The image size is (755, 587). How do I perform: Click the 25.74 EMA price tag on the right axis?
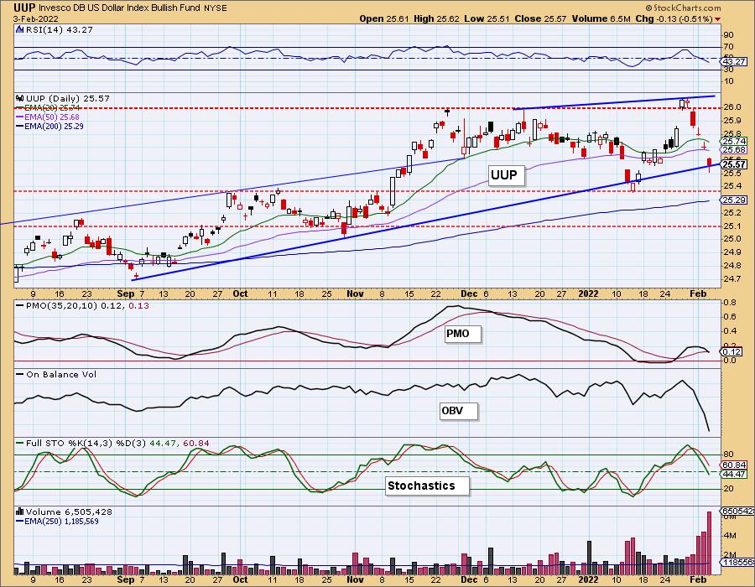734,141
